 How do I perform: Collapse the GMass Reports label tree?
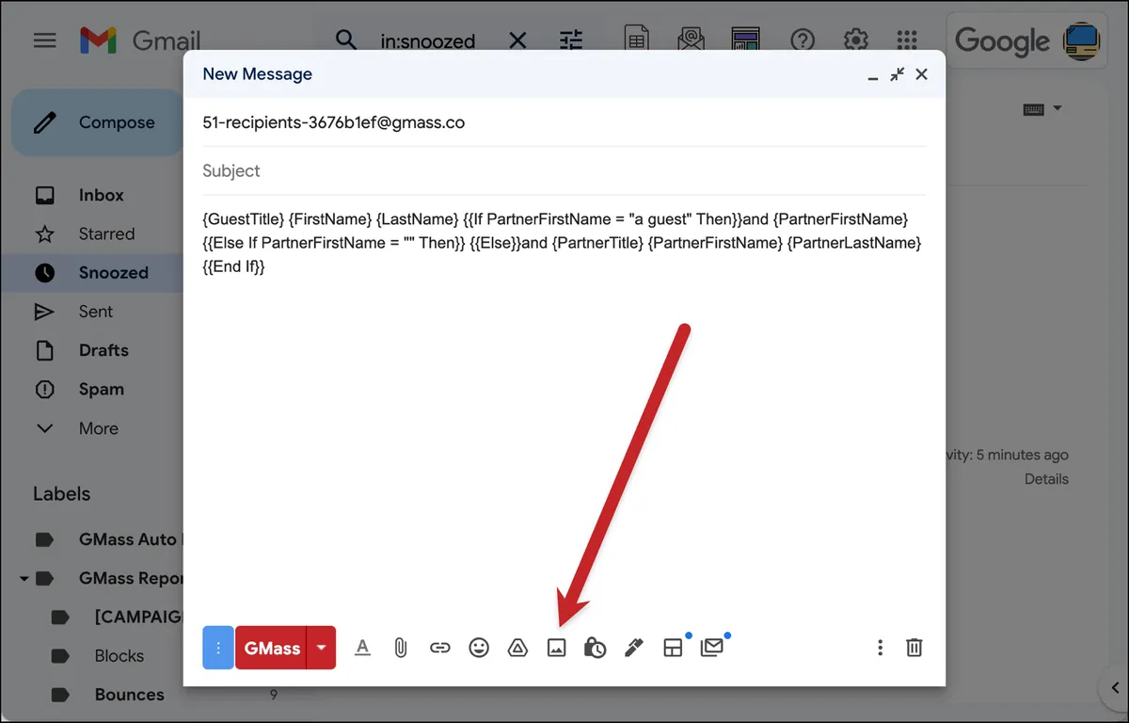(x=24, y=579)
